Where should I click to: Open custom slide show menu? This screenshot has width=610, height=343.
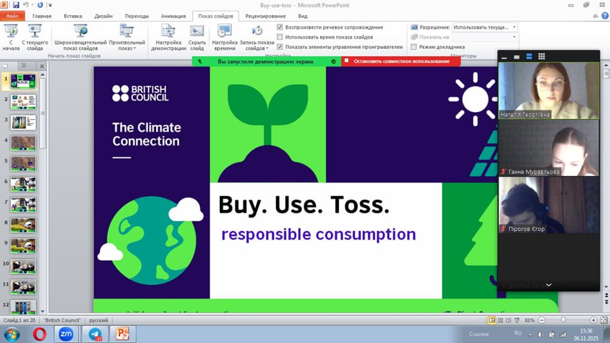point(127,38)
